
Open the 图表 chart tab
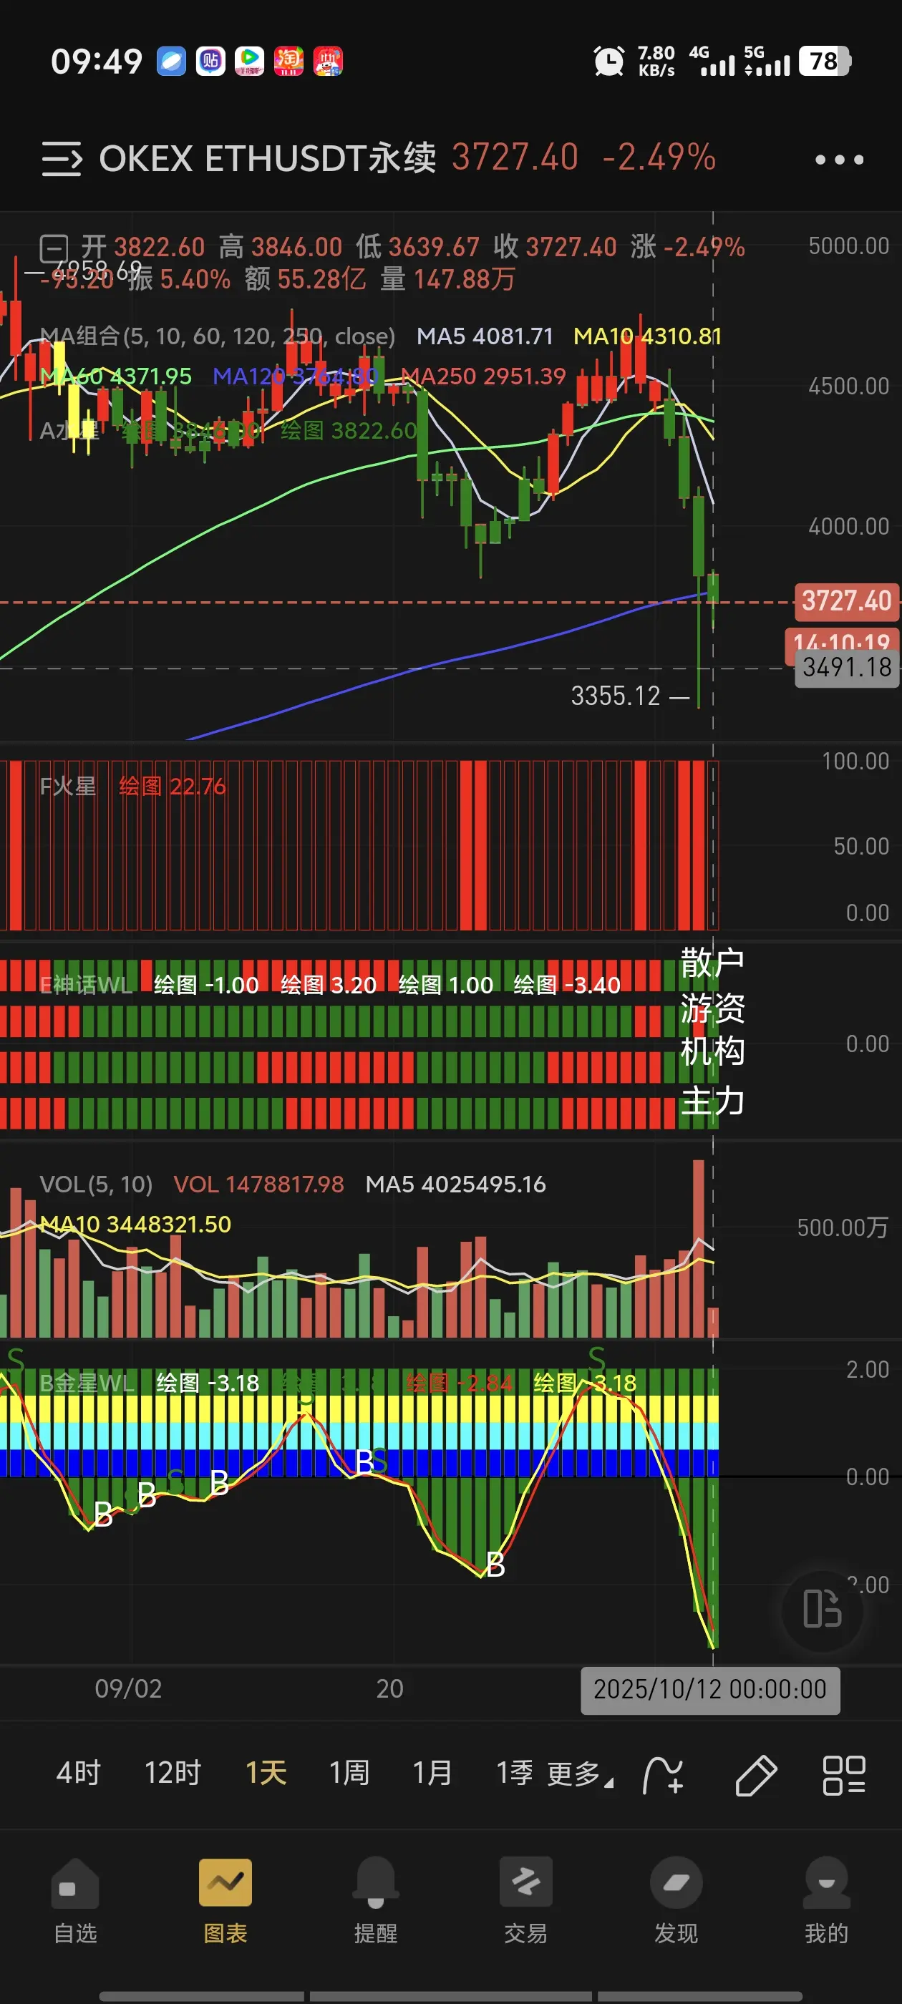click(x=225, y=1900)
